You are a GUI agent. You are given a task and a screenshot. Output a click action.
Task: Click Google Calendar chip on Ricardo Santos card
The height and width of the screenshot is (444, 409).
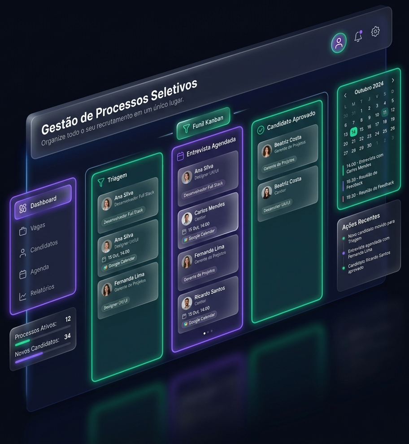[199, 319]
